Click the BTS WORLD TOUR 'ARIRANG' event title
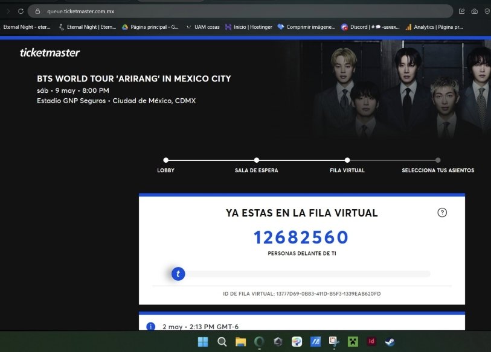Screen dimensions: 491x352 point(133,78)
